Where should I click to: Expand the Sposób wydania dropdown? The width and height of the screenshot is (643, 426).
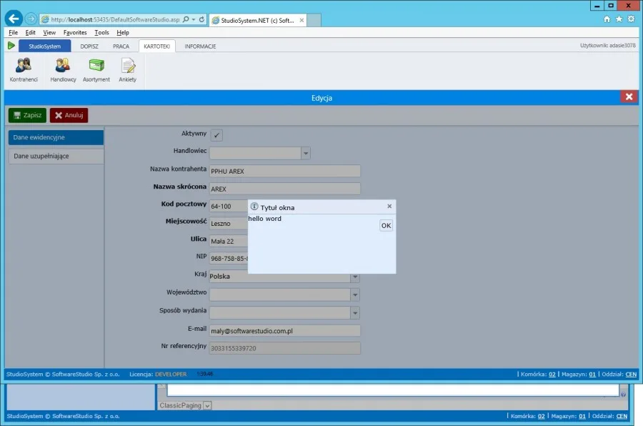[355, 313]
